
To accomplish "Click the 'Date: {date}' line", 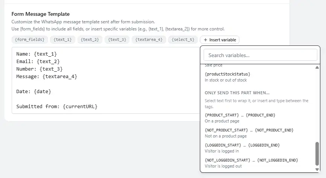I will pos(34,92).
